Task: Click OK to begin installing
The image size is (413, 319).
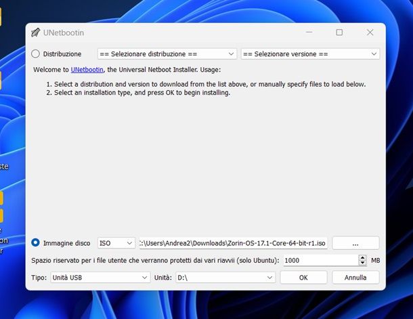Action: coord(303,278)
